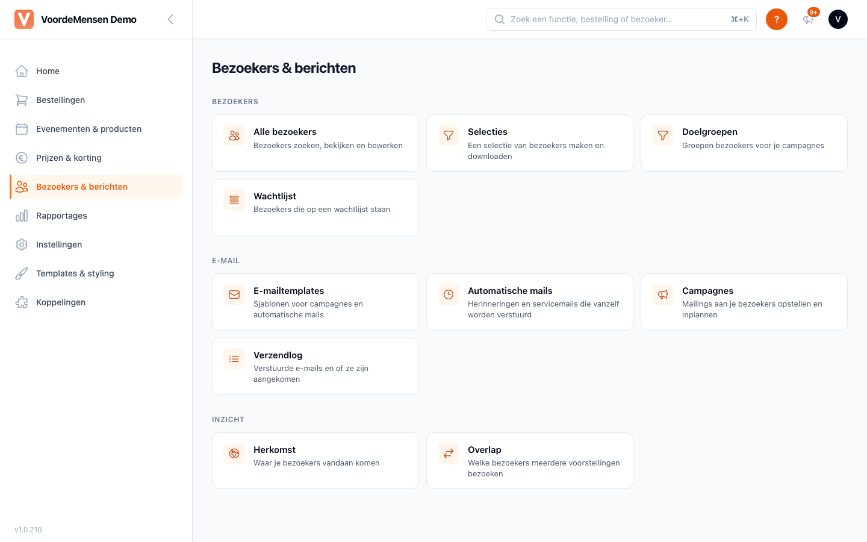This screenshot has height=542, width=867.
Task: Open the Selecties card
Action: pyautogui.click(x=530, y=143)
